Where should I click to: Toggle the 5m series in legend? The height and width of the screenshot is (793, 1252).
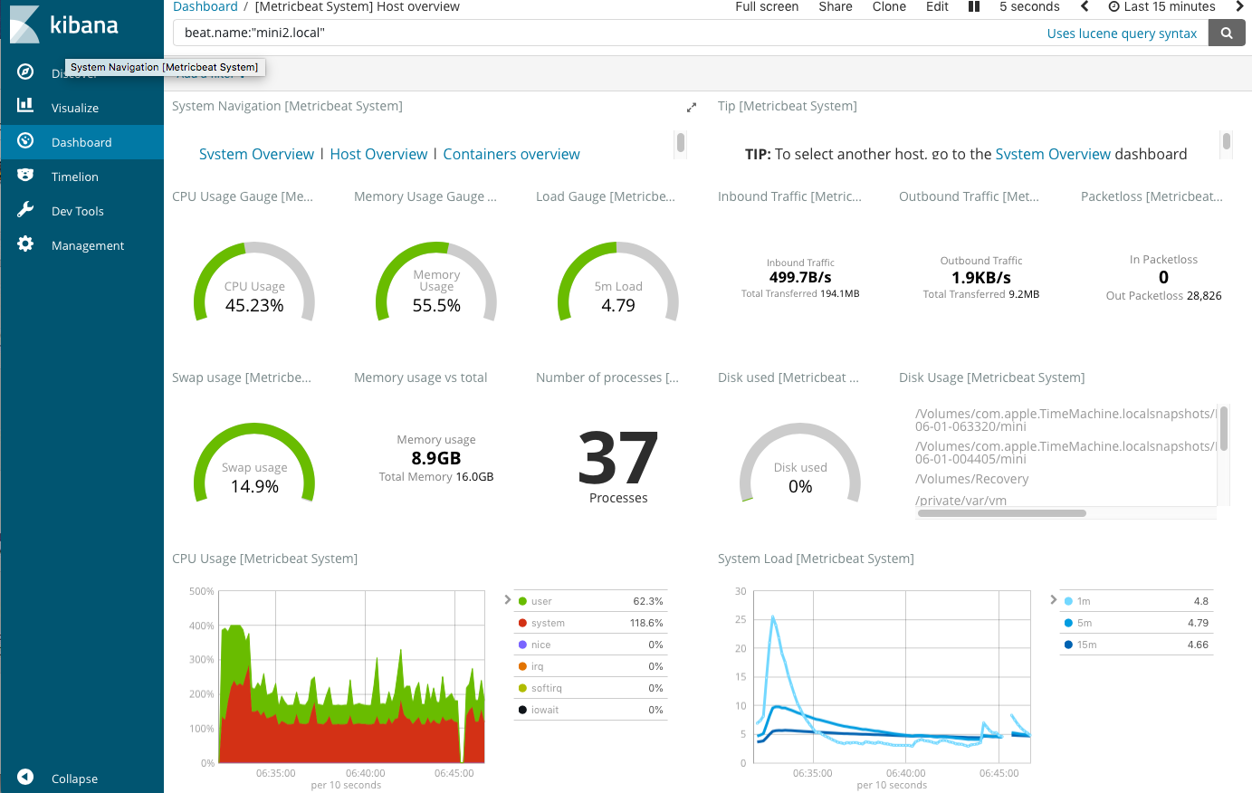click(x=1135, y=623)
